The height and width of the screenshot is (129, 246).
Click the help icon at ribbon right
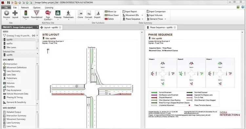[x=243, y=7]
